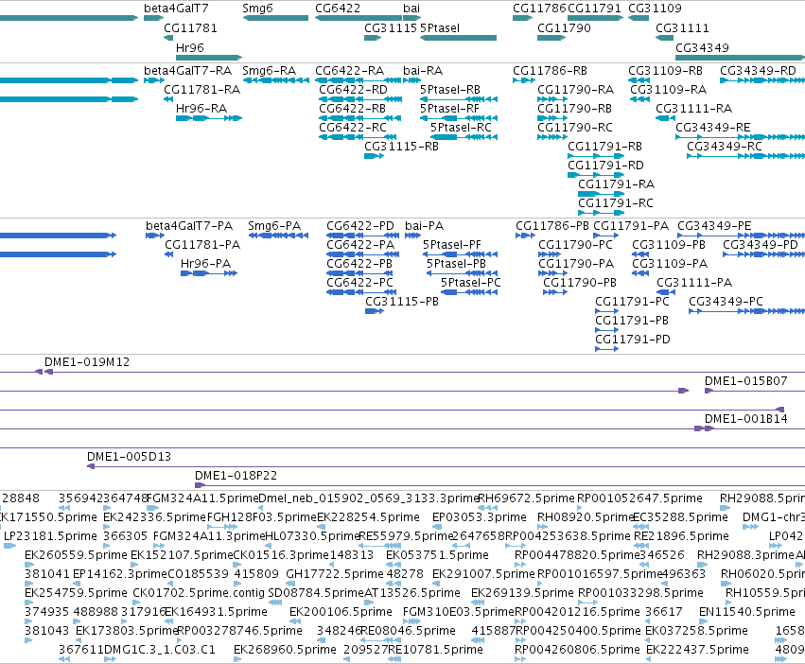Viewport: 805px width, 664px height.
Task: Click the purple arrow beside DME1-018P22
Action: point(200,485)
